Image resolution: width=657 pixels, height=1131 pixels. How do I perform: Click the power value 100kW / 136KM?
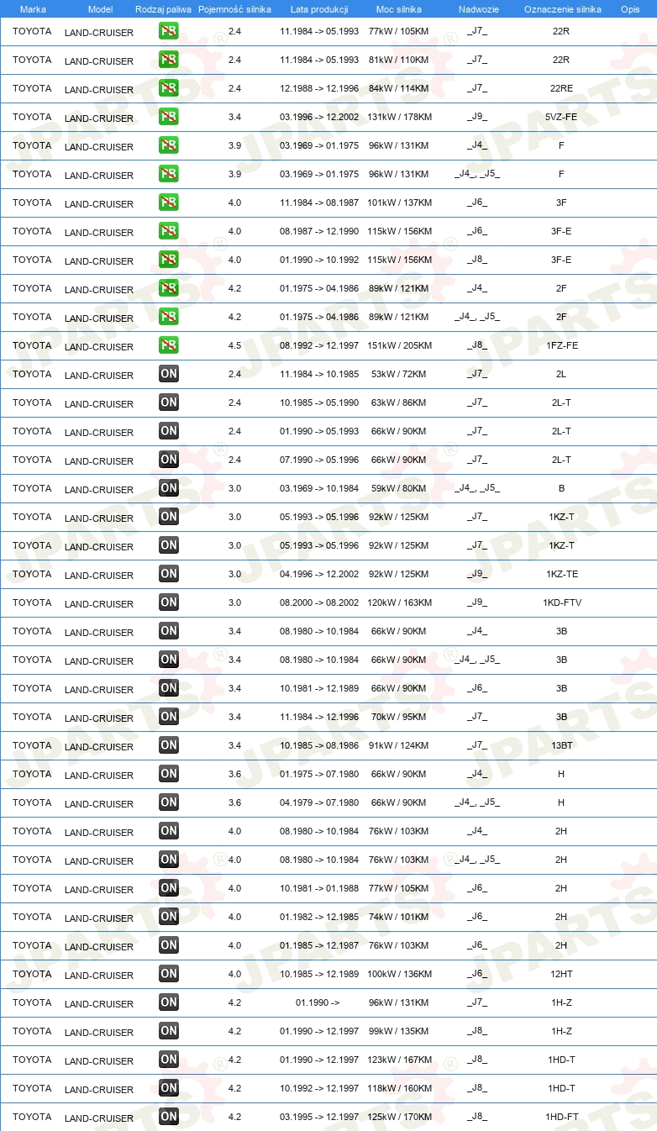400,974
